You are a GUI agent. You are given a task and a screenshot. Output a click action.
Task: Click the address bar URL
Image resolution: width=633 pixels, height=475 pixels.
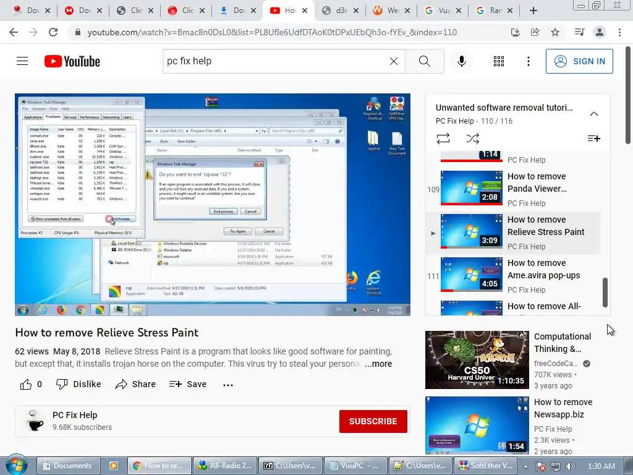(x=272, y=32)
